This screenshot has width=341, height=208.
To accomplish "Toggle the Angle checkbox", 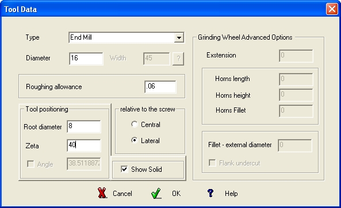I will click(x=30, y=164).
